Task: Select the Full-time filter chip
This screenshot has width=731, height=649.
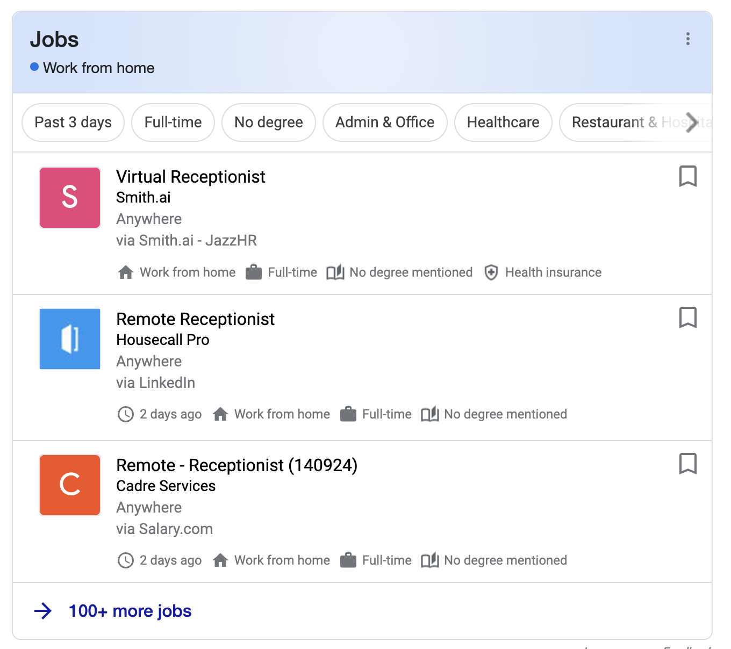Action: (x=173, y=122)
